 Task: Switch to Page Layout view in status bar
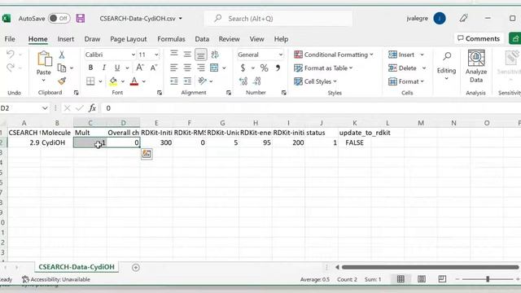[x=422, y=279]
